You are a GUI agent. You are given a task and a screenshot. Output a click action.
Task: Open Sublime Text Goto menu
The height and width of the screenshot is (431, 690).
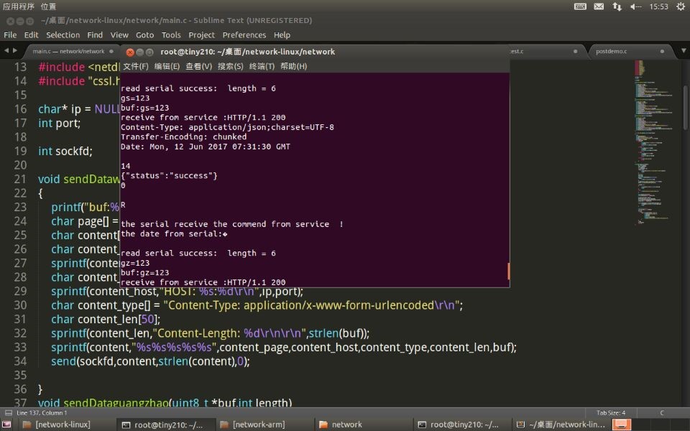tap(144, 34)
